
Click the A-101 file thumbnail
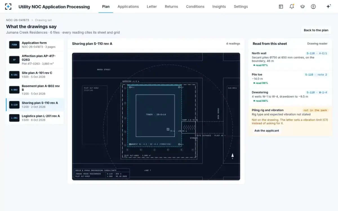14,75
